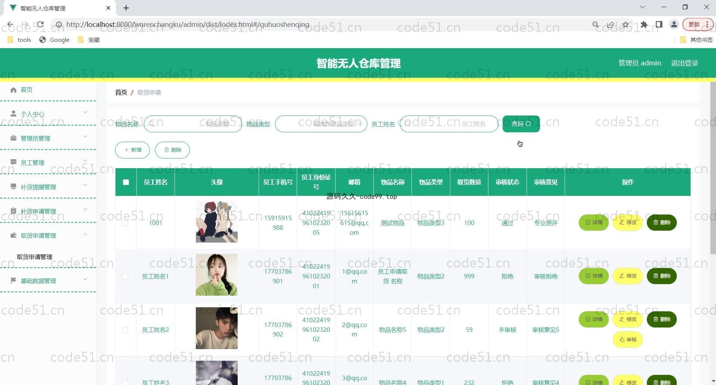Click the briefcase icon for 管理员管理
The width and height of the screenshot is (716, 385).
[x=14, y=138]
